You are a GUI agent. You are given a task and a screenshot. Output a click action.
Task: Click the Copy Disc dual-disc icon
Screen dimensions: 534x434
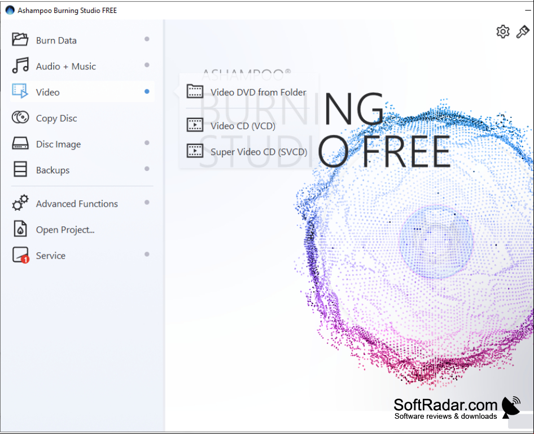(x=20, y=117)
